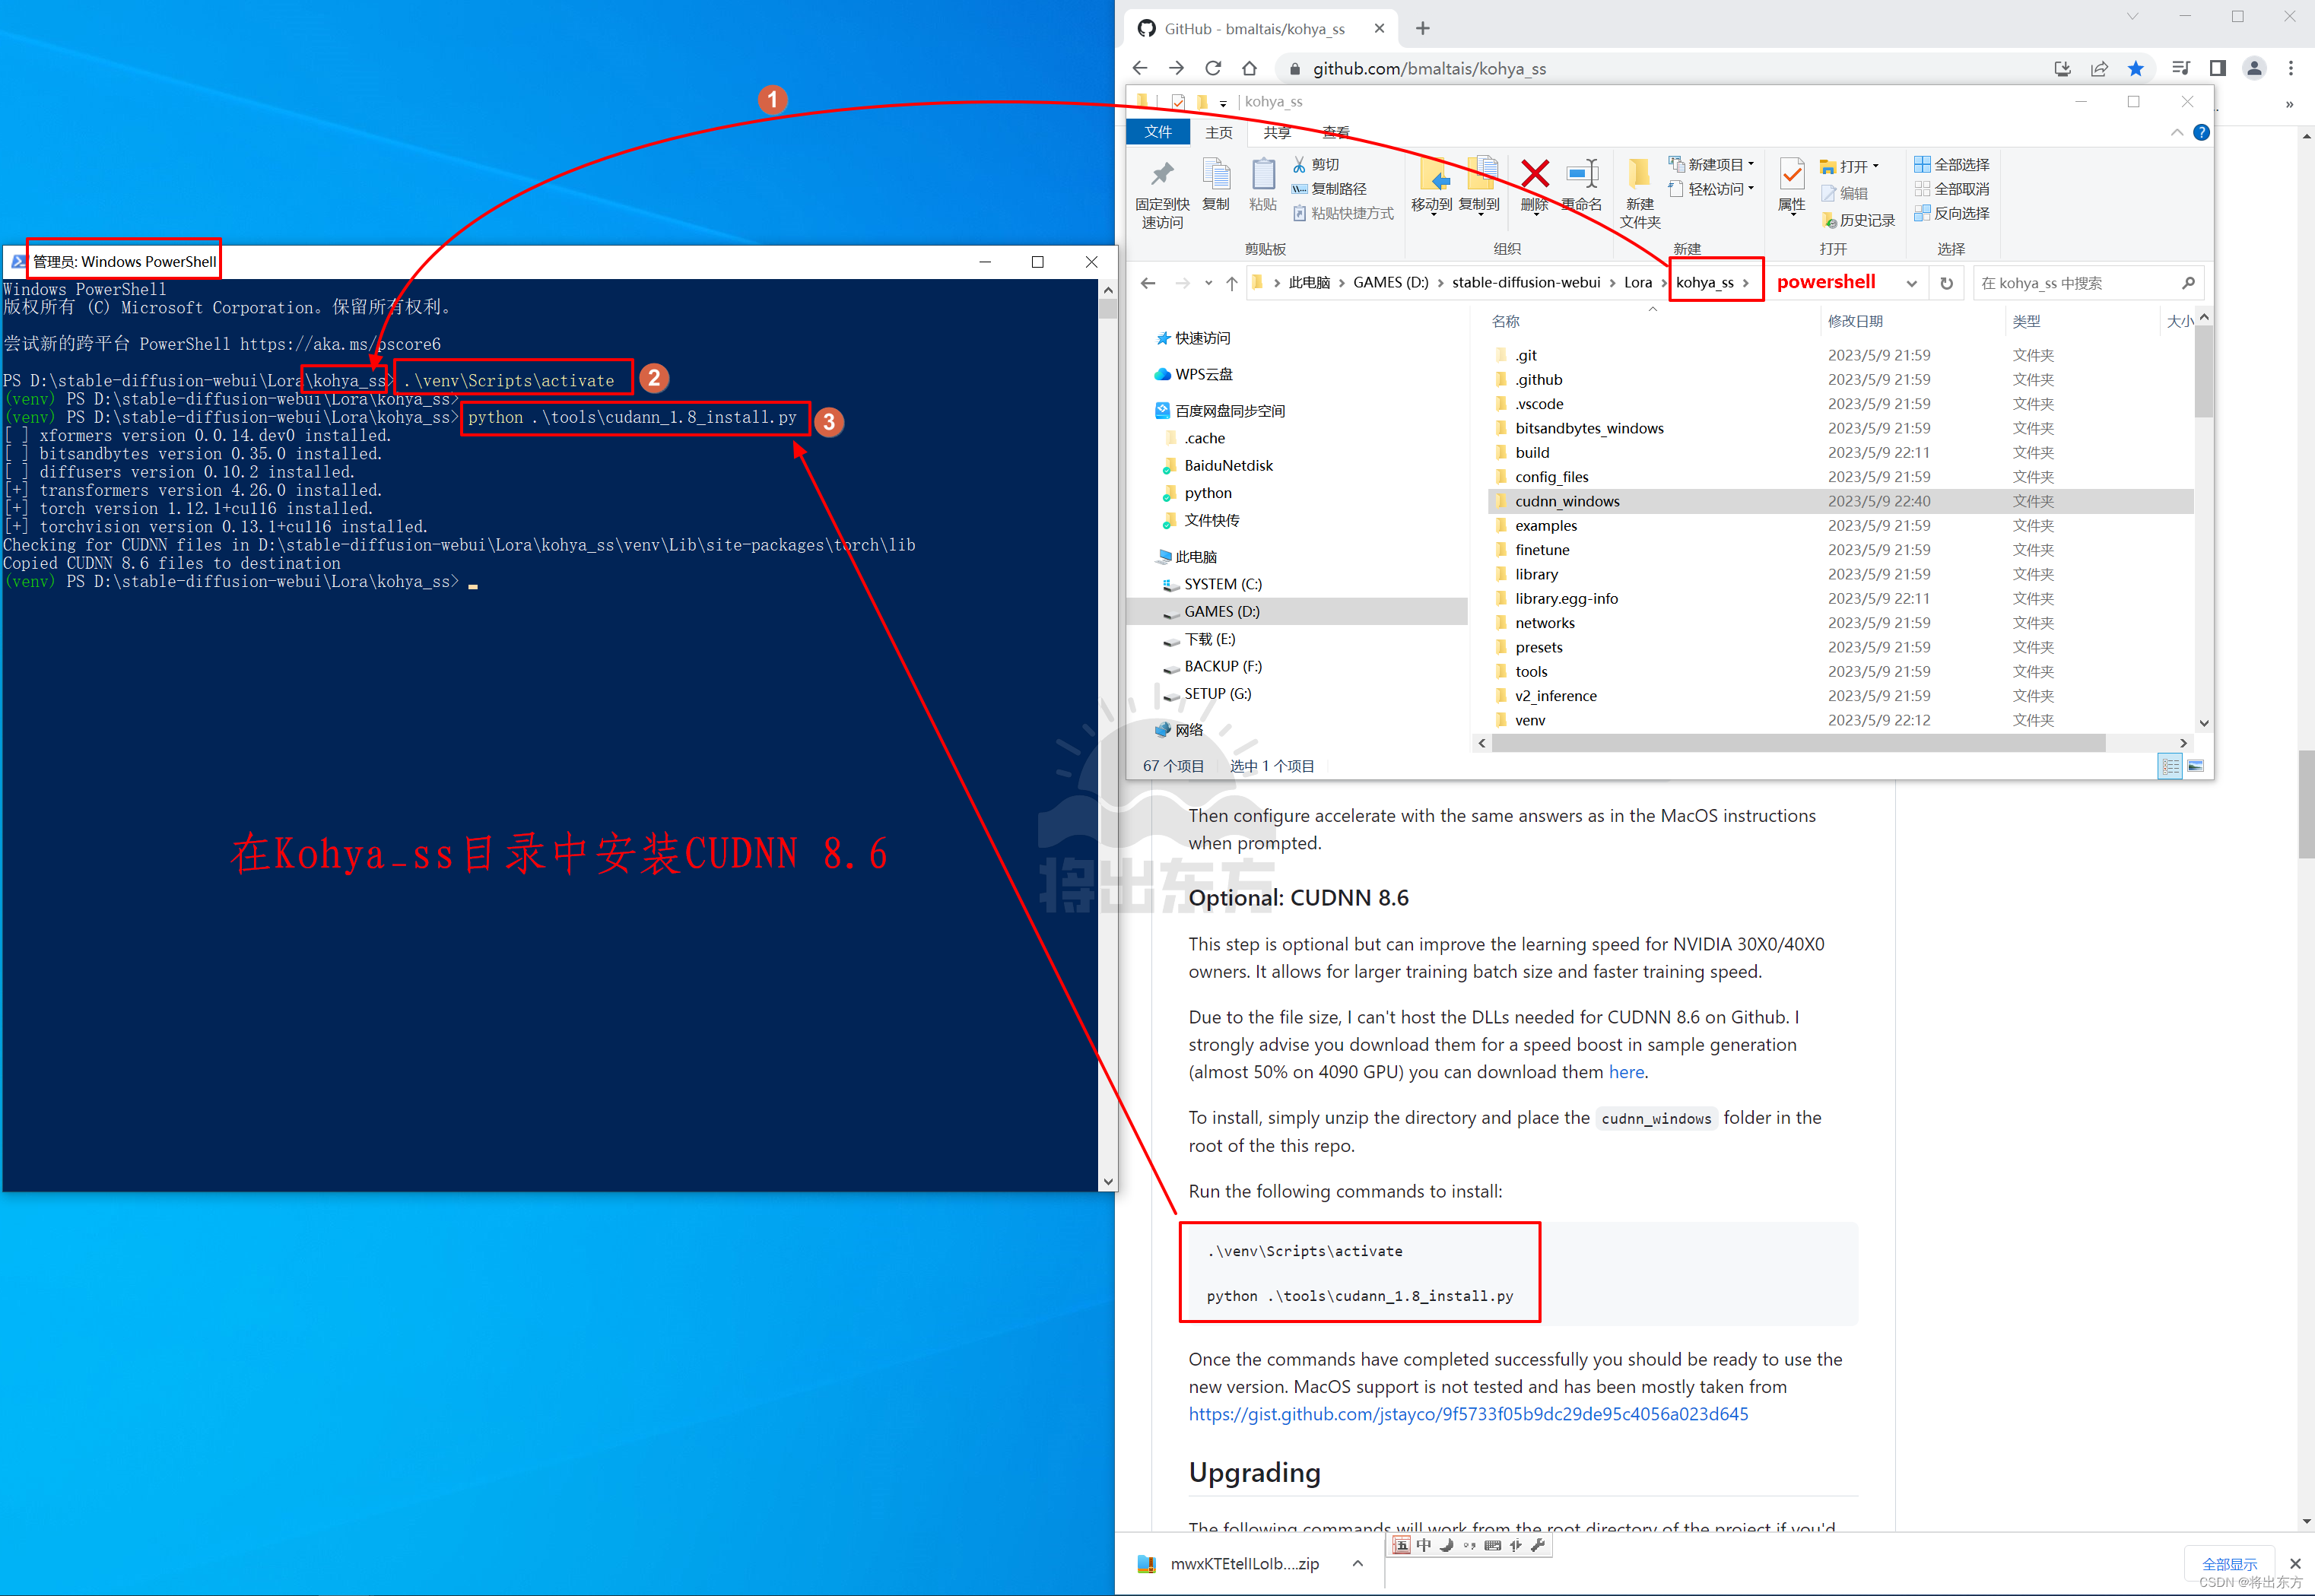Click Explorer's address bar refresh icon
The height and width of the screenshot is (1596, 2315).
(x=1946, y=283)
